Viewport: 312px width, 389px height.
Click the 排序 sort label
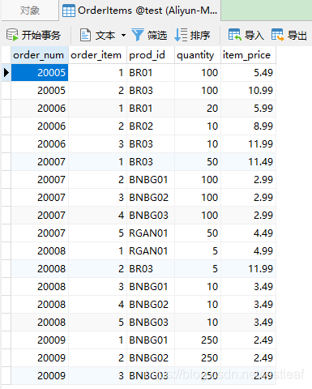click(200, 36)
